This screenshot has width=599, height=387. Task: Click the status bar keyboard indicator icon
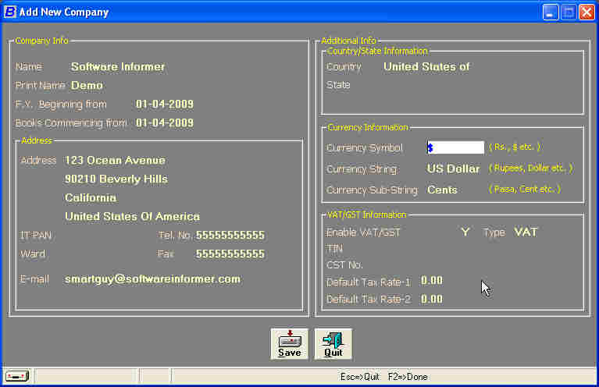[18, 377]
